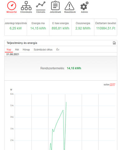Click the Teljesítmény és energia panel title
The image size is (120, 150).
[22, 43]
